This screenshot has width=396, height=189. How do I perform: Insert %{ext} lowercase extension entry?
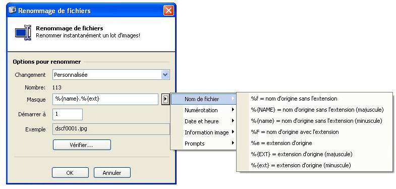[314, 165]
